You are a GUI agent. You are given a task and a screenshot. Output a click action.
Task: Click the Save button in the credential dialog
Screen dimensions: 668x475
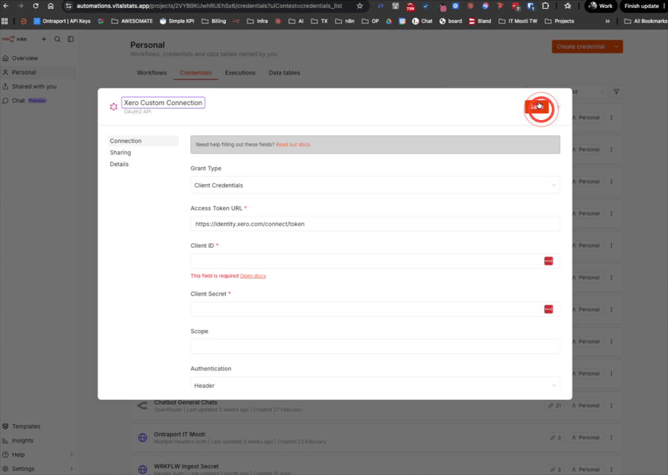(x=537, y=107)
